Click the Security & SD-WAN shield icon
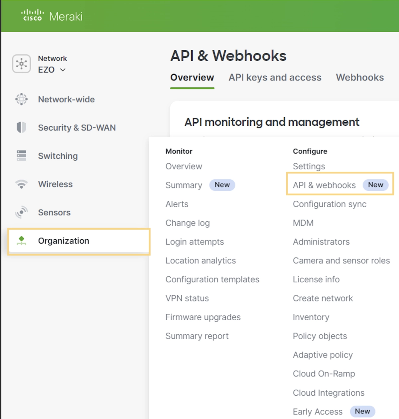The height and width of the screenshot is (419, 399). [21, 127]
